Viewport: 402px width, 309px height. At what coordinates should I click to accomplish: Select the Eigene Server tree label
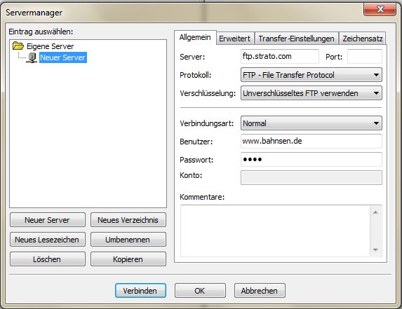(51, 46)
